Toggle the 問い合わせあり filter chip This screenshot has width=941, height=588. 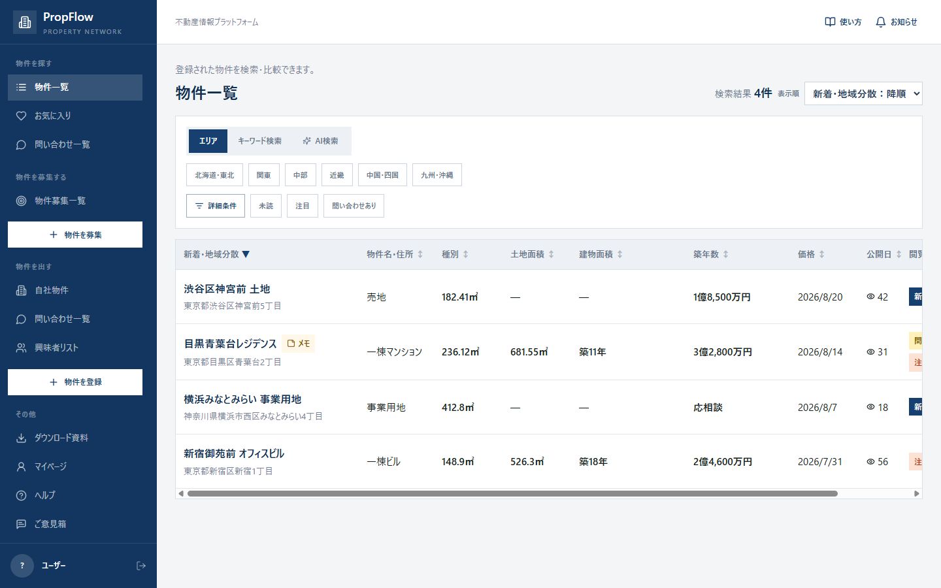click(354, 206)
